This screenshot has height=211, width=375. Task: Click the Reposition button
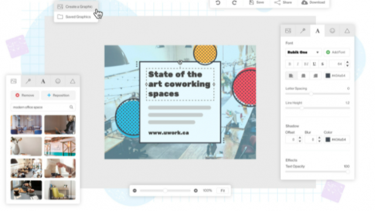59,95
